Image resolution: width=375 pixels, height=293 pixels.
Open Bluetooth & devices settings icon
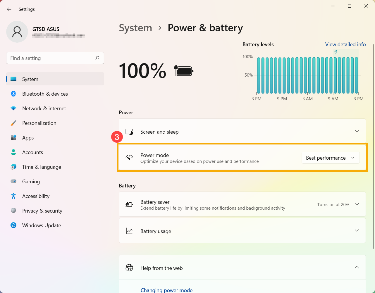tap(13, 94)
